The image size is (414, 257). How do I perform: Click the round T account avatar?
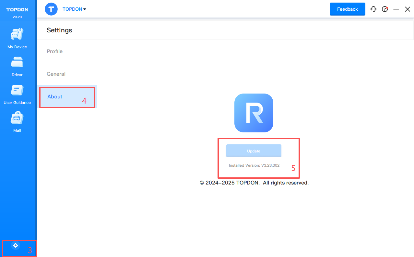[51, 9]
